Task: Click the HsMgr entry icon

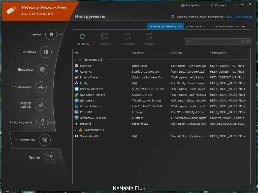Action: point(77,83)
